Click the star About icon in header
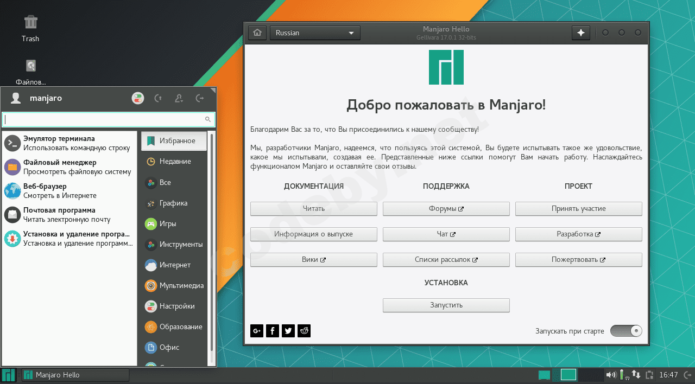 click(580, 33)
